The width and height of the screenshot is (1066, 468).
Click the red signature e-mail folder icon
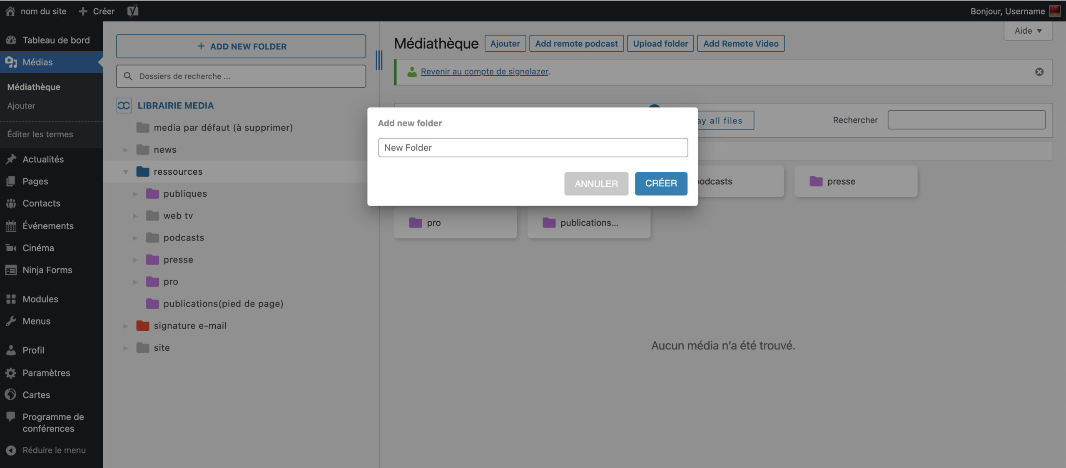pyautogui.click(x=143, y=326)
